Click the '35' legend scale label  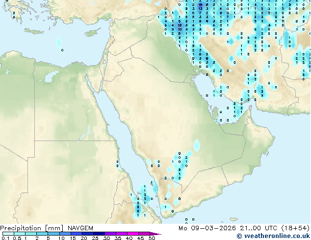tap(118, 238)
